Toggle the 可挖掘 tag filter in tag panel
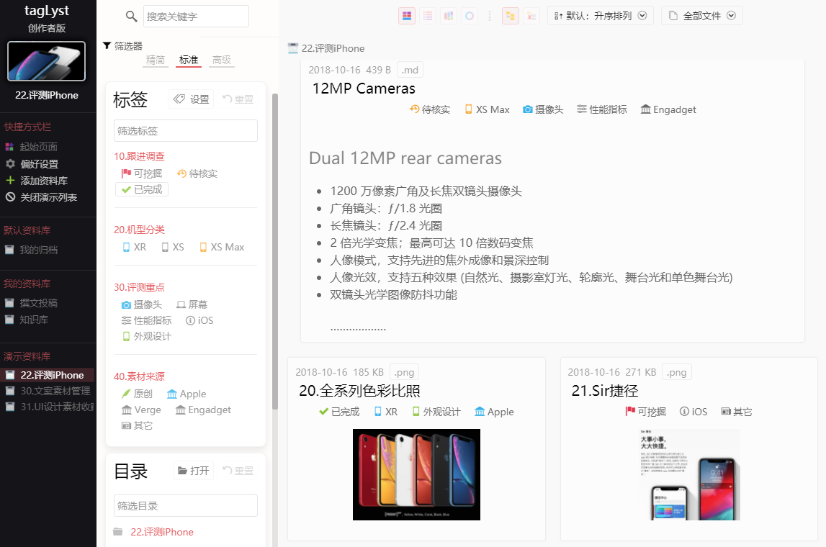 (x=142, y=173)
